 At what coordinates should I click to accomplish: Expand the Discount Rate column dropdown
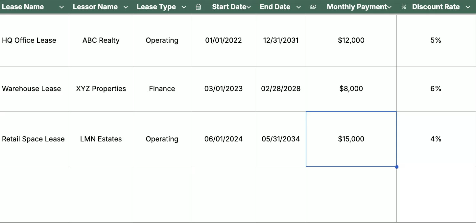(468, 7)
